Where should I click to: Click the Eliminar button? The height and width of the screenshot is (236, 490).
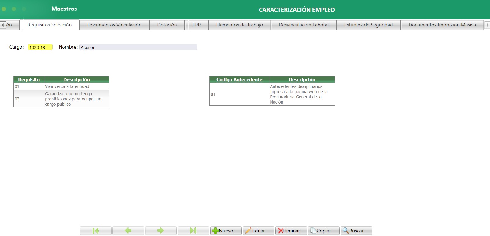(291, 231)
